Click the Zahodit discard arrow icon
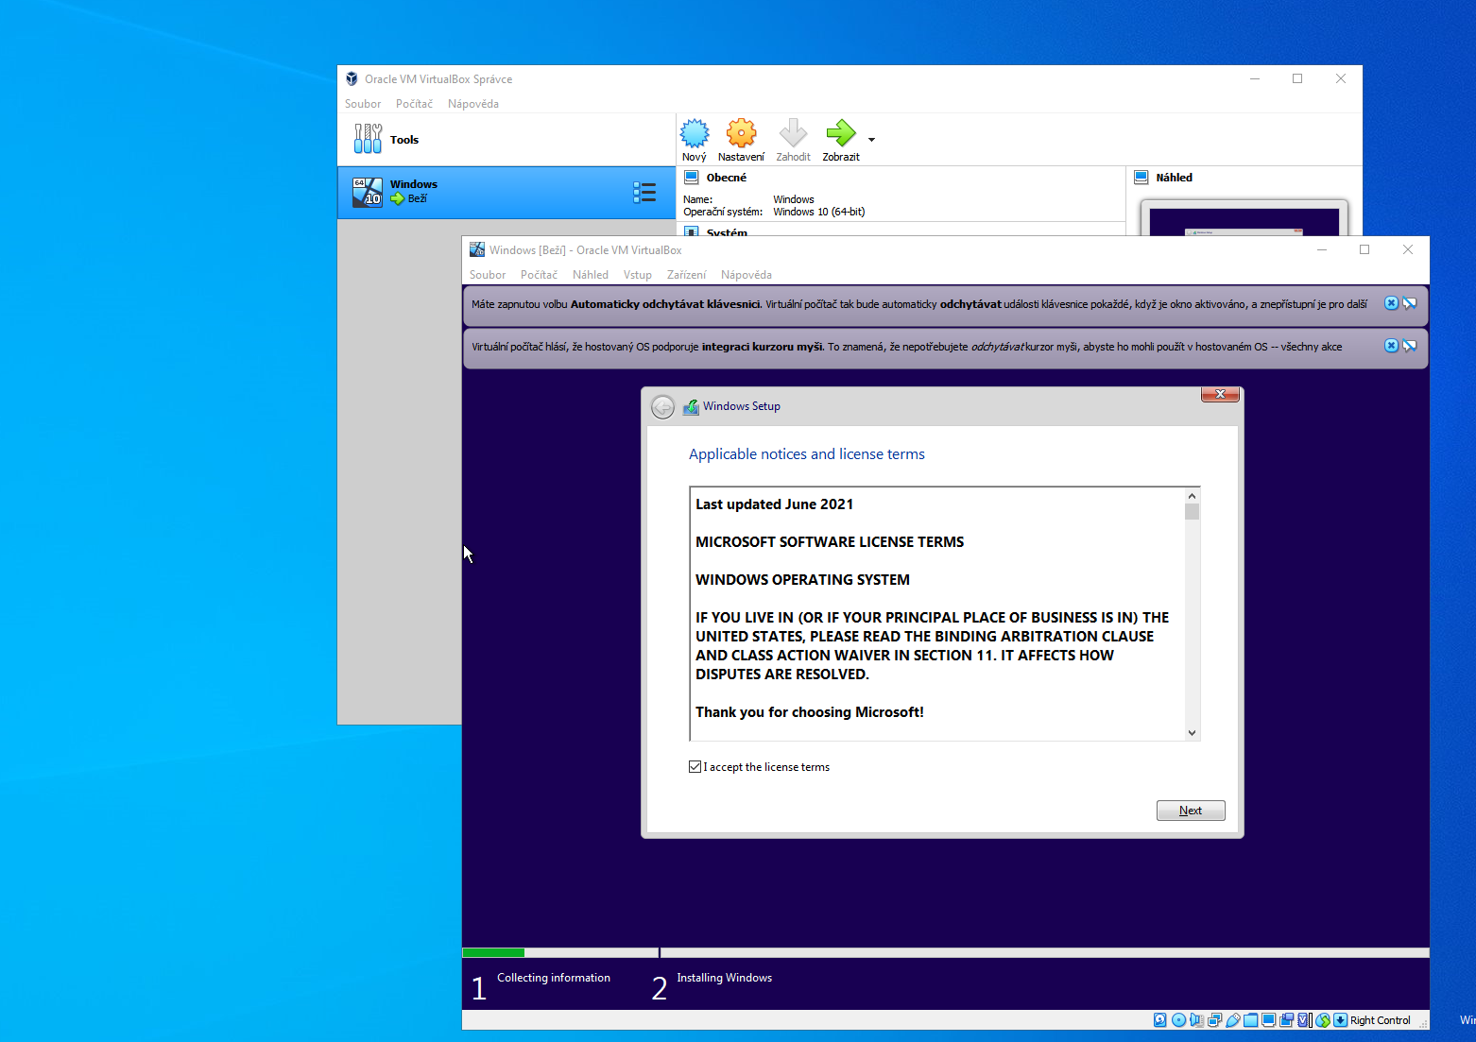 793,133
